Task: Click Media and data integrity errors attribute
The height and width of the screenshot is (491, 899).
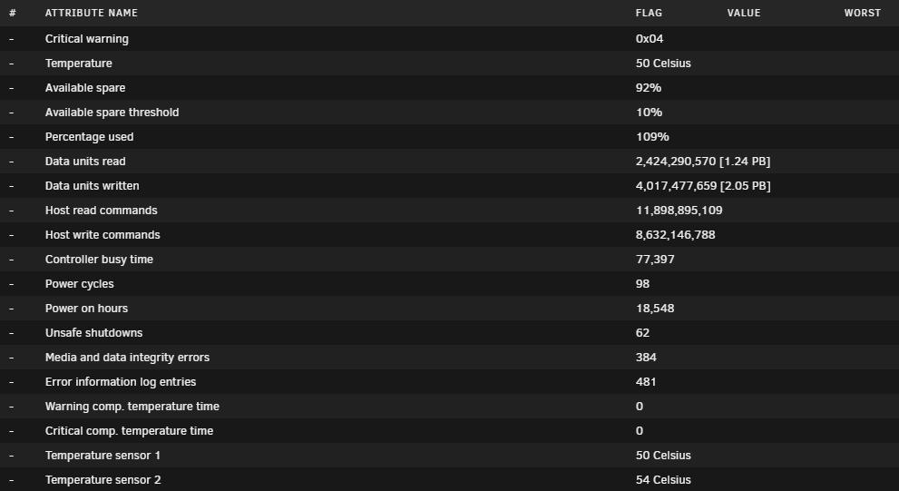Action: pyautogui.click(x=127, y=358)
